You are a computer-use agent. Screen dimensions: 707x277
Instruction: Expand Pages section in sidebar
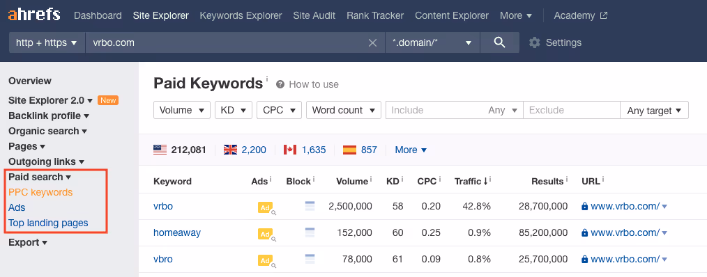tap(27, 146)
